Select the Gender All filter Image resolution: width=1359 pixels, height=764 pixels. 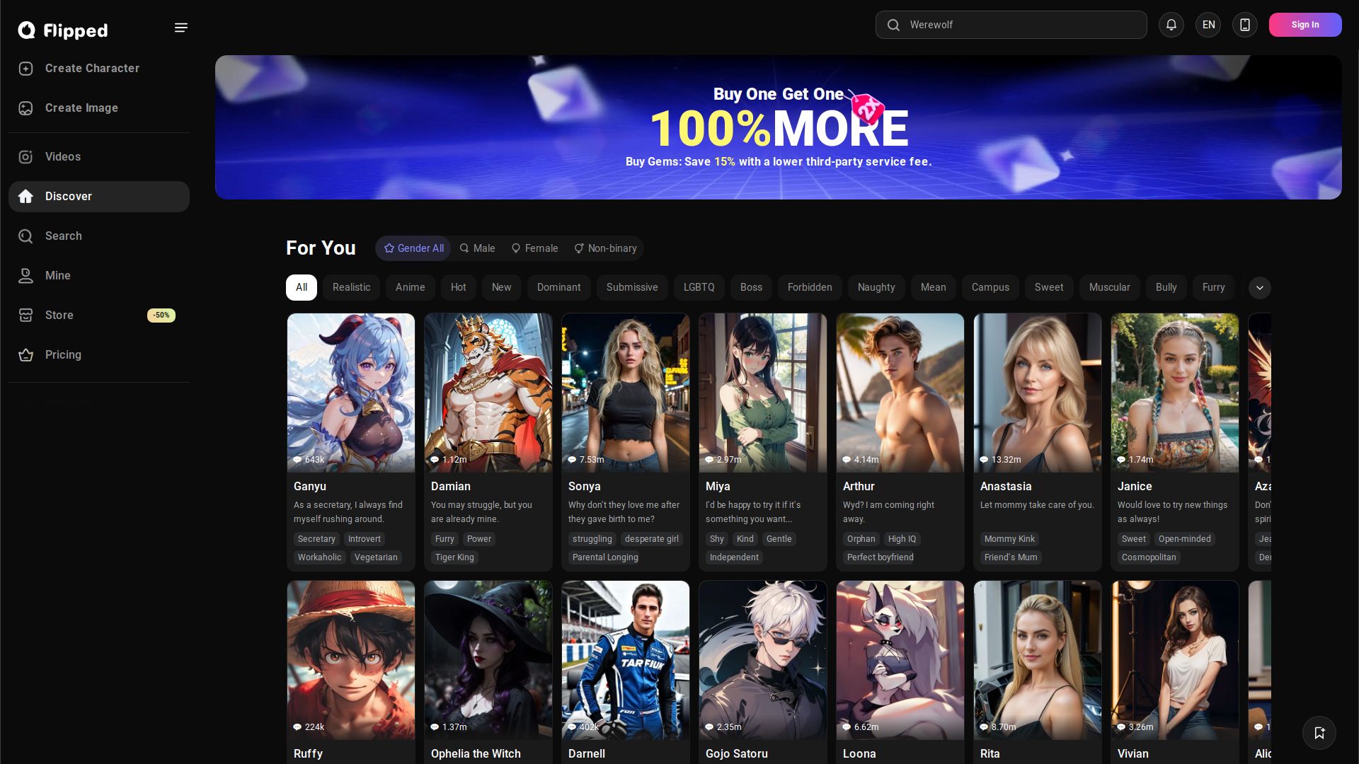point(413,248)
